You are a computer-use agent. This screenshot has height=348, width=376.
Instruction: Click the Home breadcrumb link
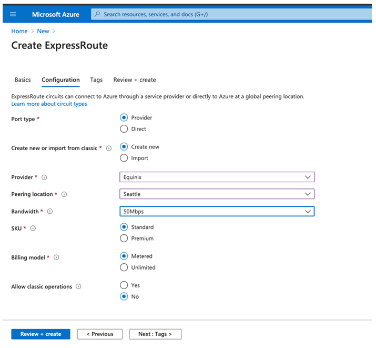pyautogui.click(x=19, y=31)
